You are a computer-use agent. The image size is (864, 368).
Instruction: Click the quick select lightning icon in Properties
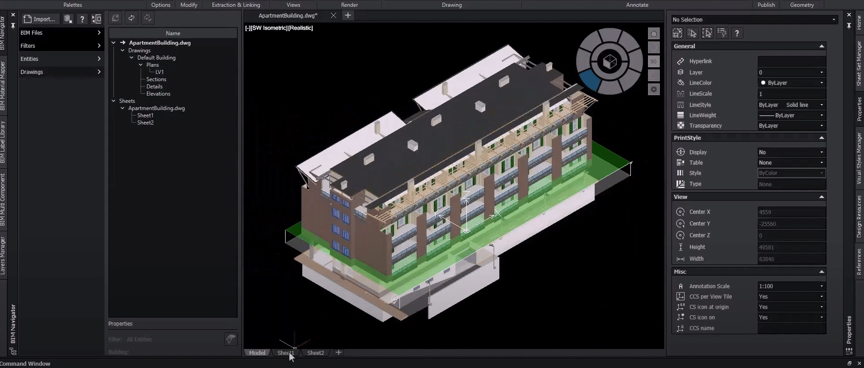[x=722, y=33]
